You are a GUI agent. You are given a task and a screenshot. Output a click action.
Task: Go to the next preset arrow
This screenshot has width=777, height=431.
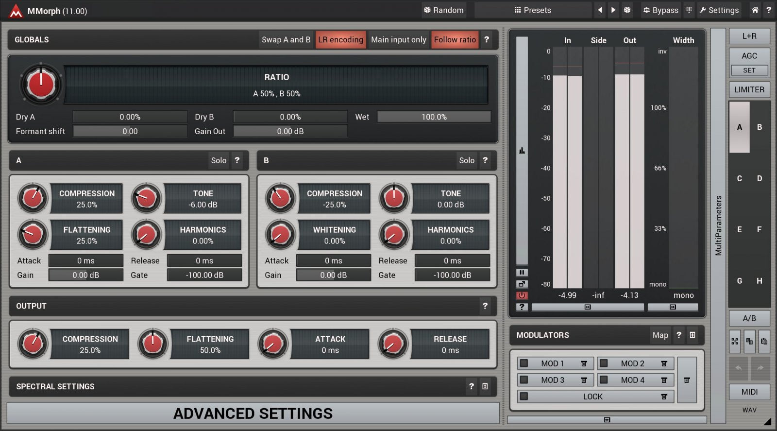click(613, 10)
